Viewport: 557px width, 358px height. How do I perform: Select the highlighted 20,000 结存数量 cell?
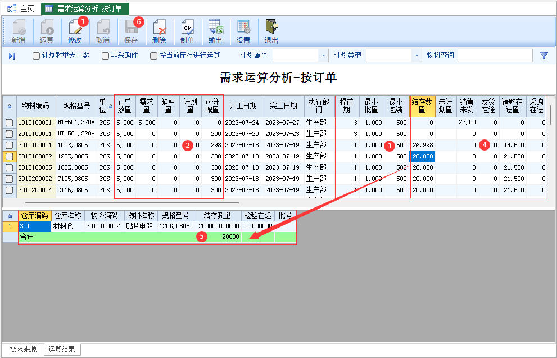click(x=422, y=157)
